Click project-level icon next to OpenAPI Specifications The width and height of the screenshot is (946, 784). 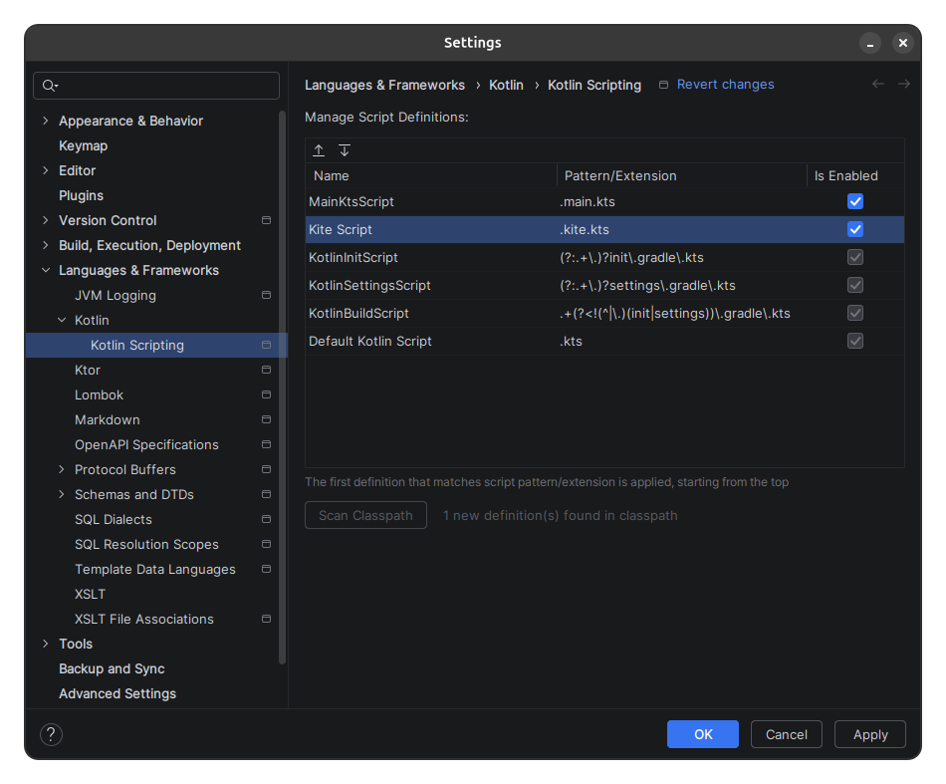266,444
